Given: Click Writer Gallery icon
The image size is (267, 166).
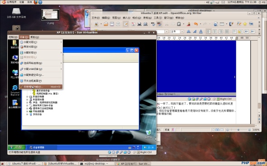Looking at the screenshot, I should coord(251,24).
